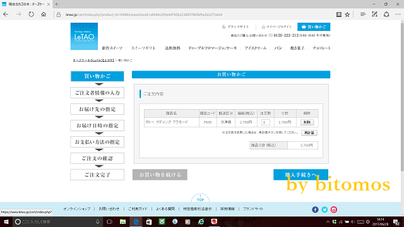Open the LeTAO Facebook icon

tap(315, 209)
